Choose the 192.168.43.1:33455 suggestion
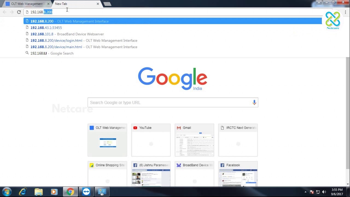This screenshot has height=197, width=350. 46,28
